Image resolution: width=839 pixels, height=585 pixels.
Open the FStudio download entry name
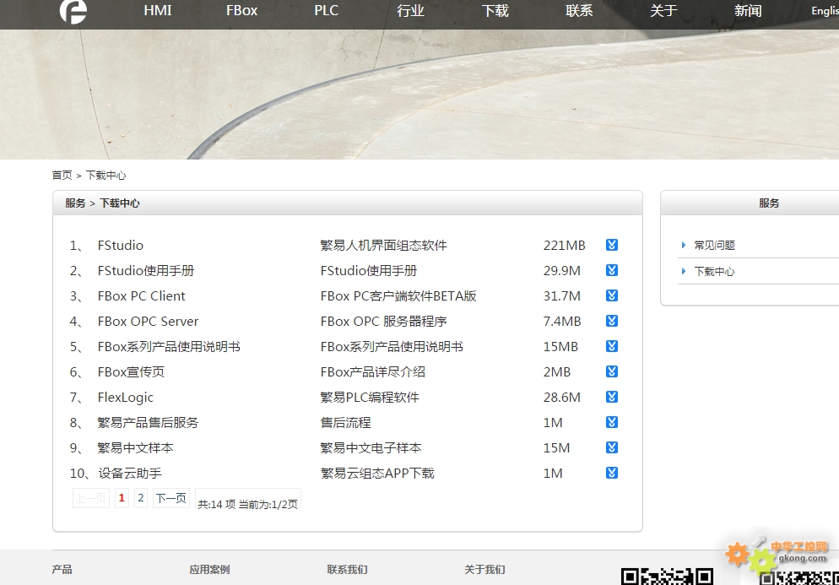point(121,245)
